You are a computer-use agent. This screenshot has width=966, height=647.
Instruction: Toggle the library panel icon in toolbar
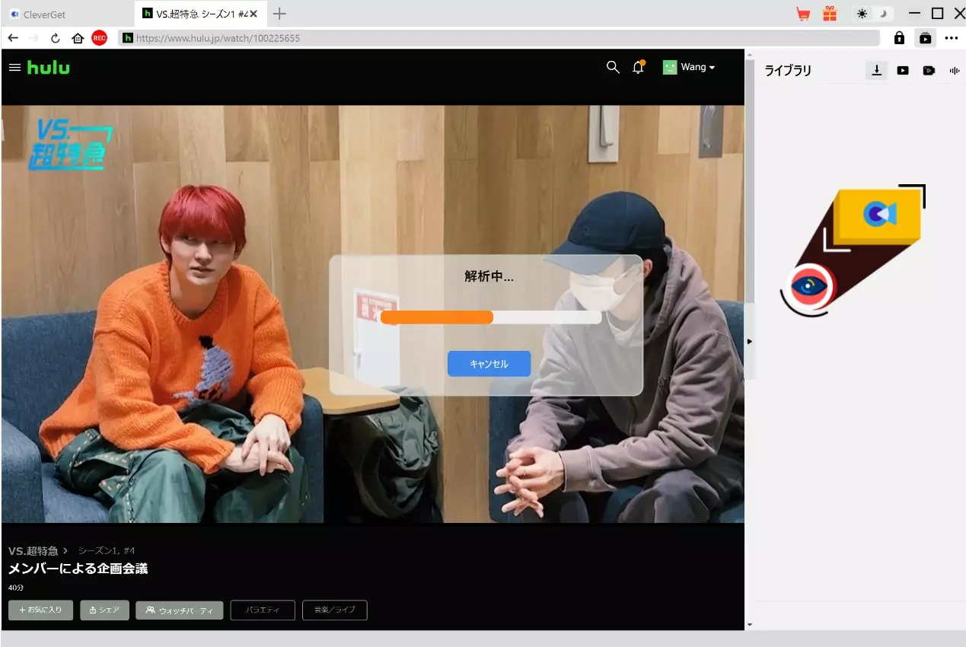[x=925, y=37]
